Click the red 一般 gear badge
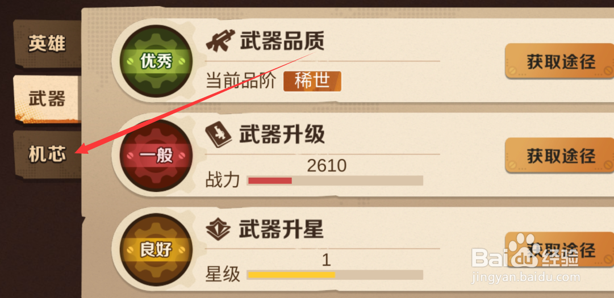 pyautogui.click(x=156, y=156)
